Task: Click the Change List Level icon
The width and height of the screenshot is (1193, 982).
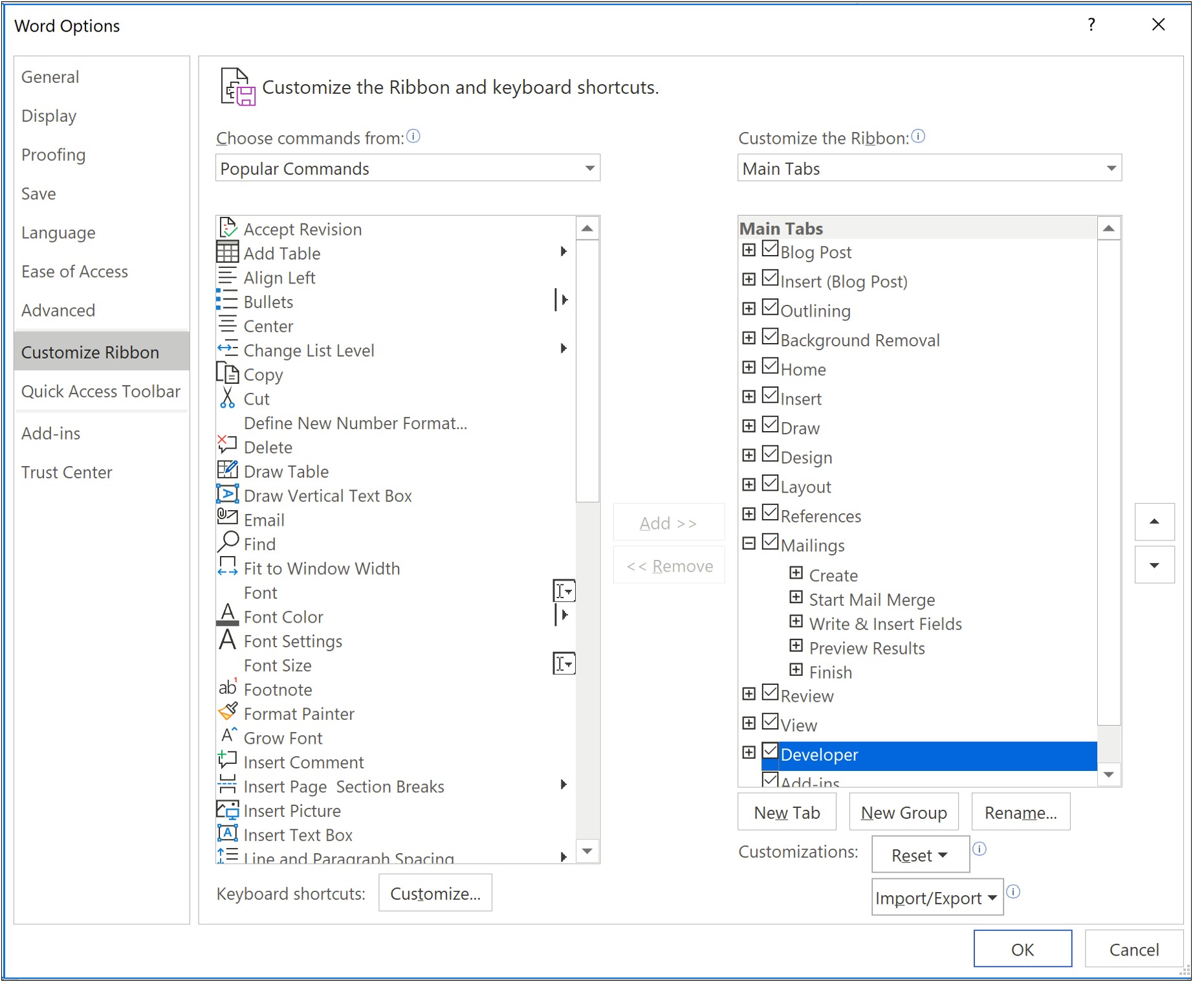Action: [228, 350]
